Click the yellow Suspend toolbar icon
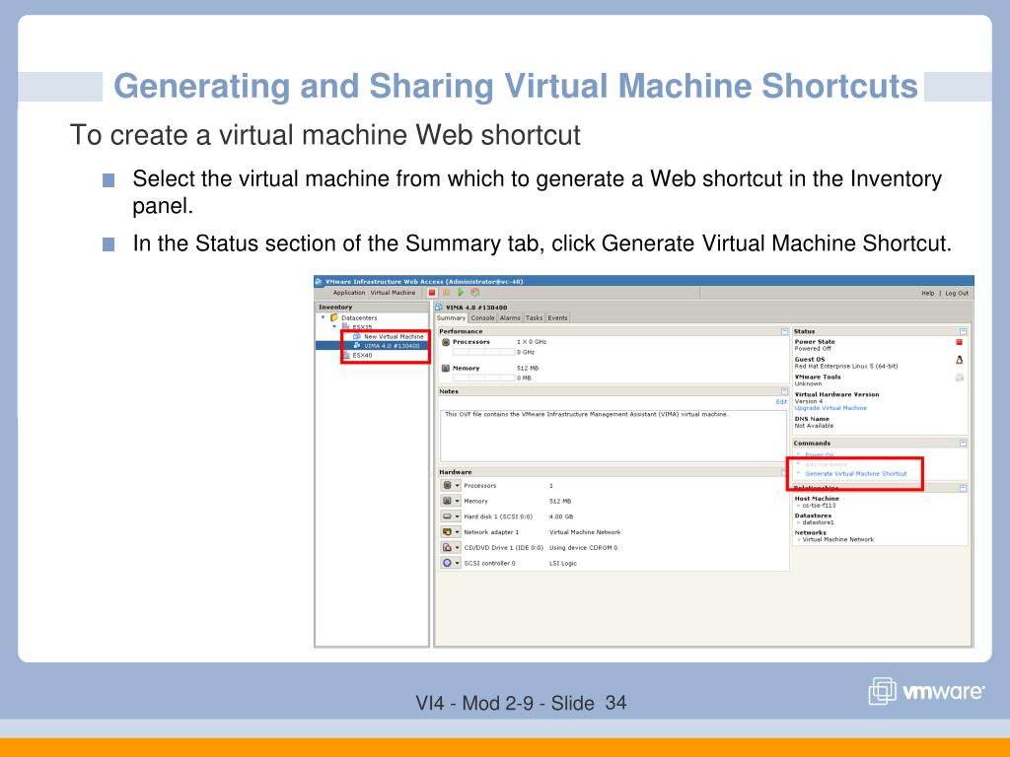 [x=446, y=292]
